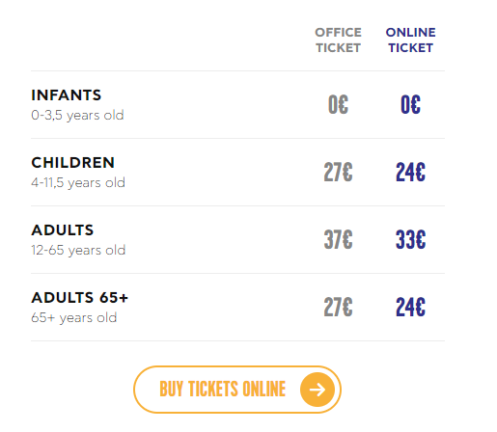Click the Infants category label
Image resolution: width=497 pixels, height=432 pixels.
click(x=67, y=95)
